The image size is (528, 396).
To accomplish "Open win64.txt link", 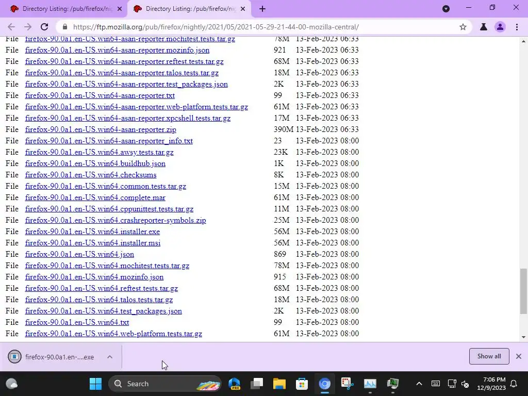I will pos(77,323).
